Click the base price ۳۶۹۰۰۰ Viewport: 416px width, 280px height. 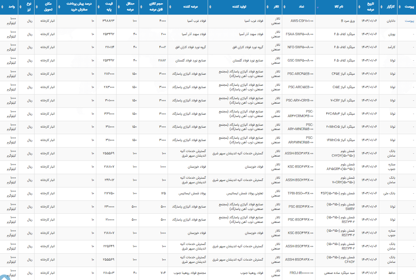109,114
